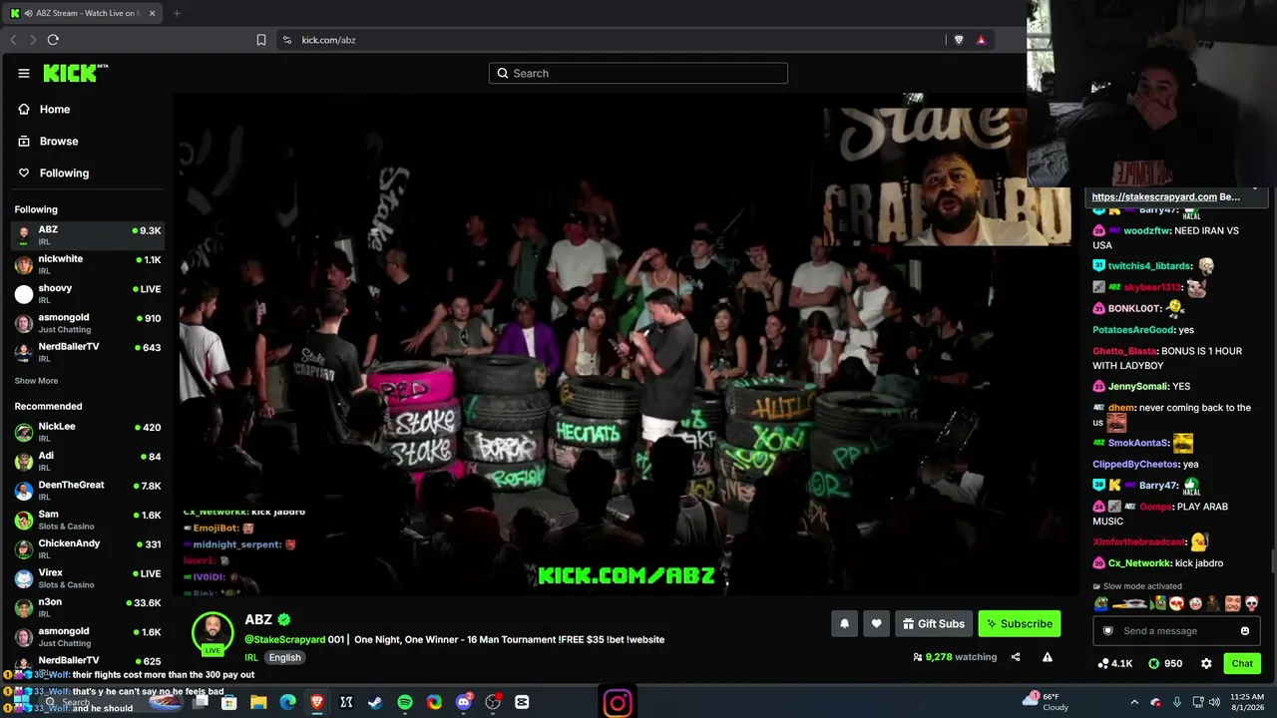Screen dimensions: 1277x718
Task: Open Virex recommended channel
Action: click(88, 578)
